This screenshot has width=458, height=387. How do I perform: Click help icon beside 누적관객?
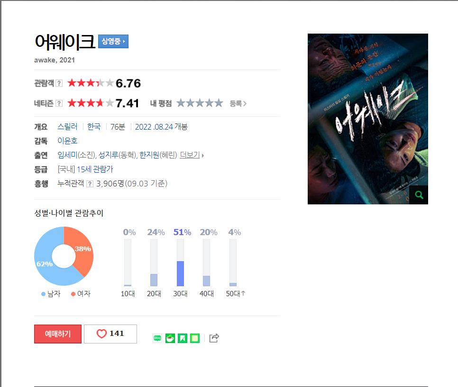90,184
